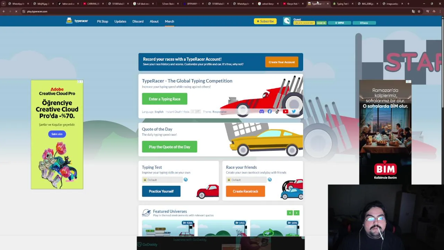Stop page loading in browser toolbar
Screen dimensions: 444x250
[x=16, y=11]
